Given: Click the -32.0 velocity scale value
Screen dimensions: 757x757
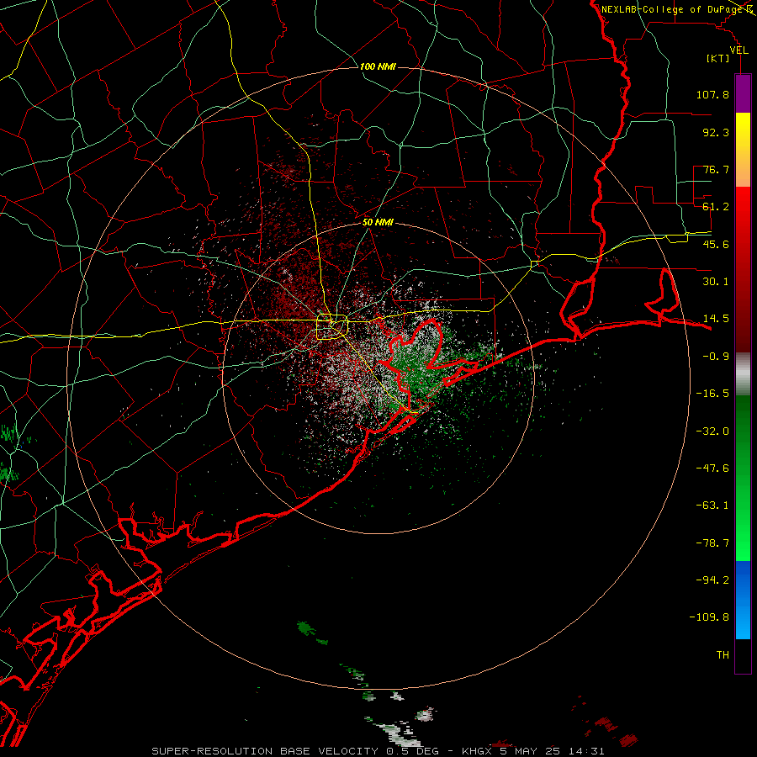Looking at the screenshot, I should pyautogui.click(x=712, y=431).
